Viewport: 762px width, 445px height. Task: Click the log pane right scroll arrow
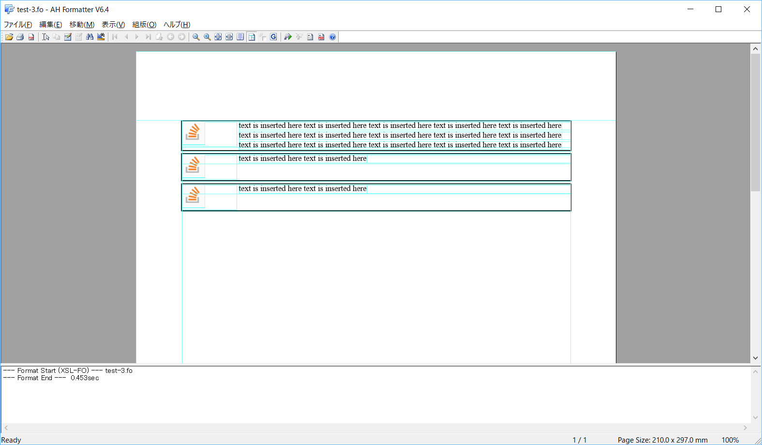746,428
